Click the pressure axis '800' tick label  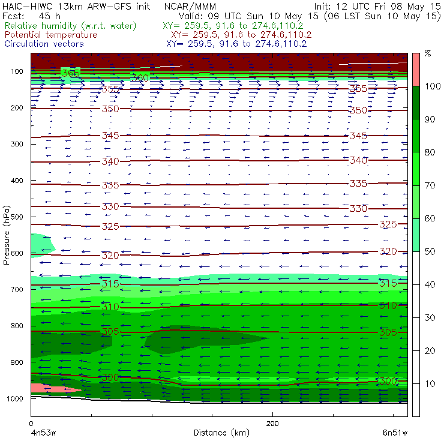17,326
